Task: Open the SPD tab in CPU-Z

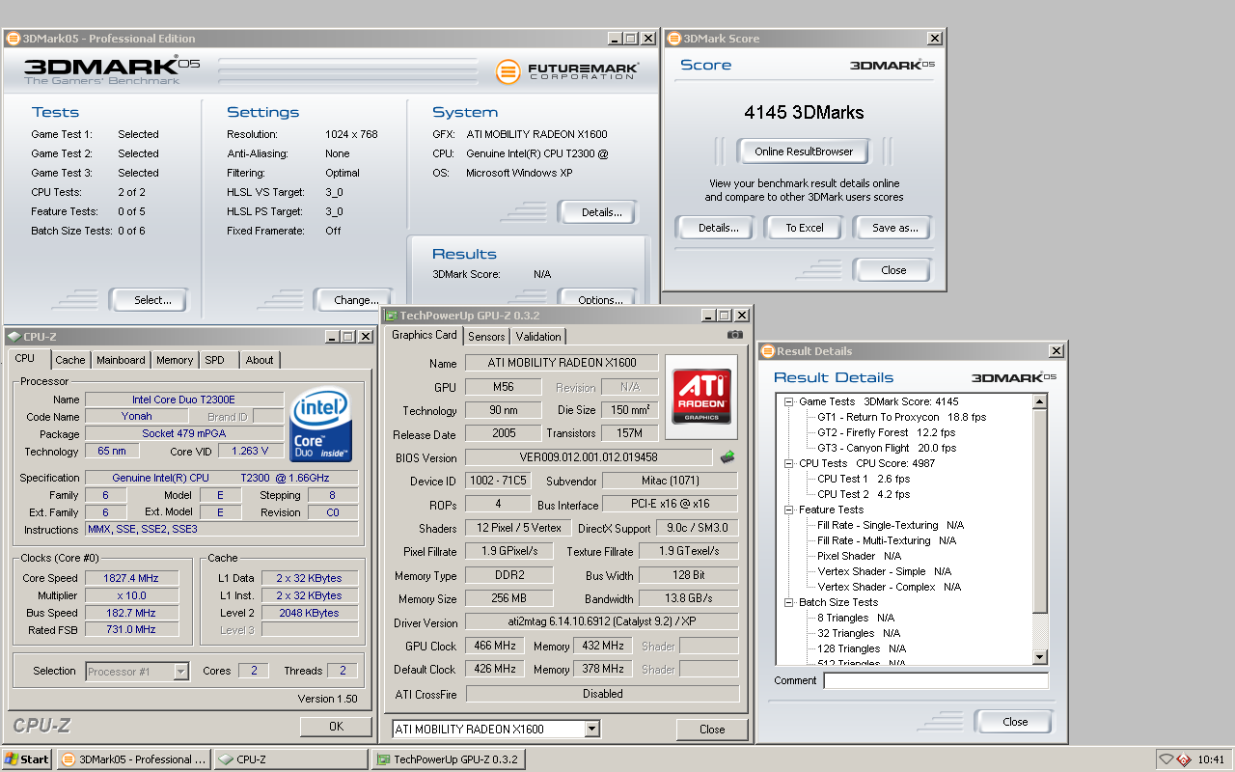Action: tap(214, 360)
